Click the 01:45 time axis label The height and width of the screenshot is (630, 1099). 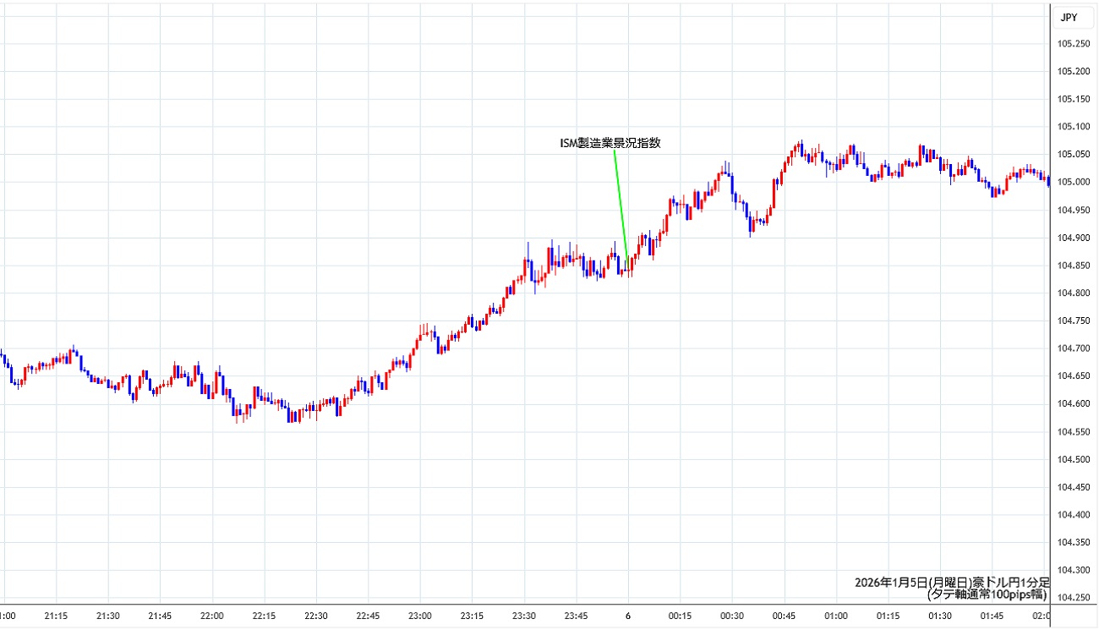[x=992, y=616]
